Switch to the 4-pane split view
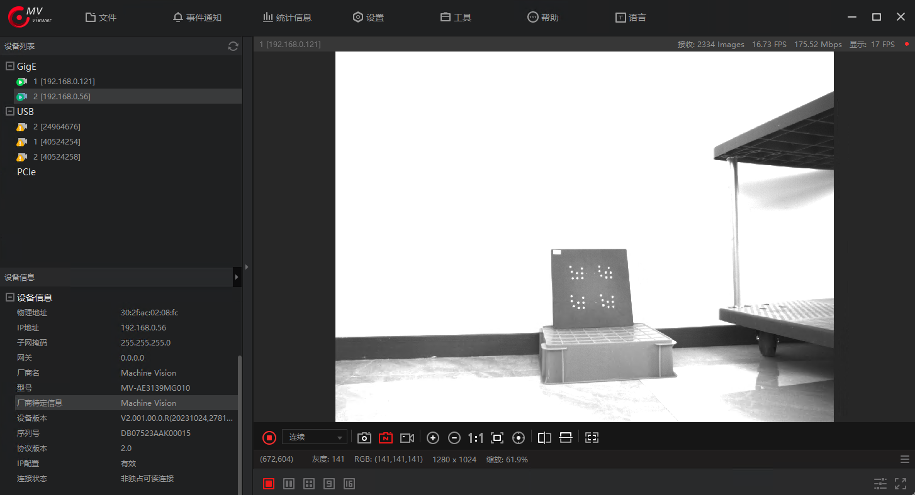The image size is (915, 495). (308, 484)
